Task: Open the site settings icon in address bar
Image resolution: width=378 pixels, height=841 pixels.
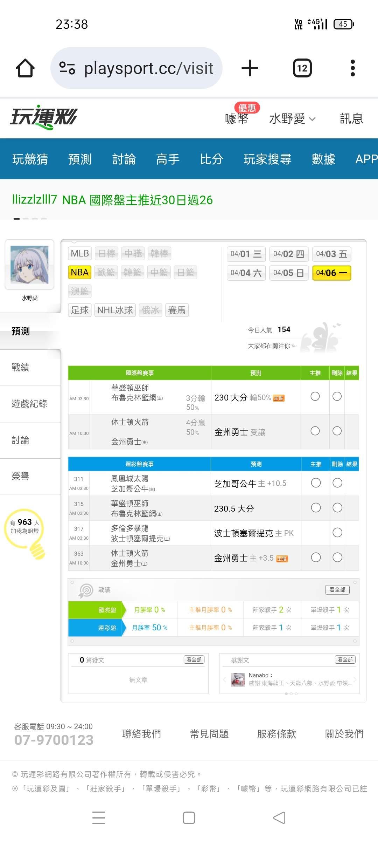Action: pyautogui.click(x=67, y=68)
